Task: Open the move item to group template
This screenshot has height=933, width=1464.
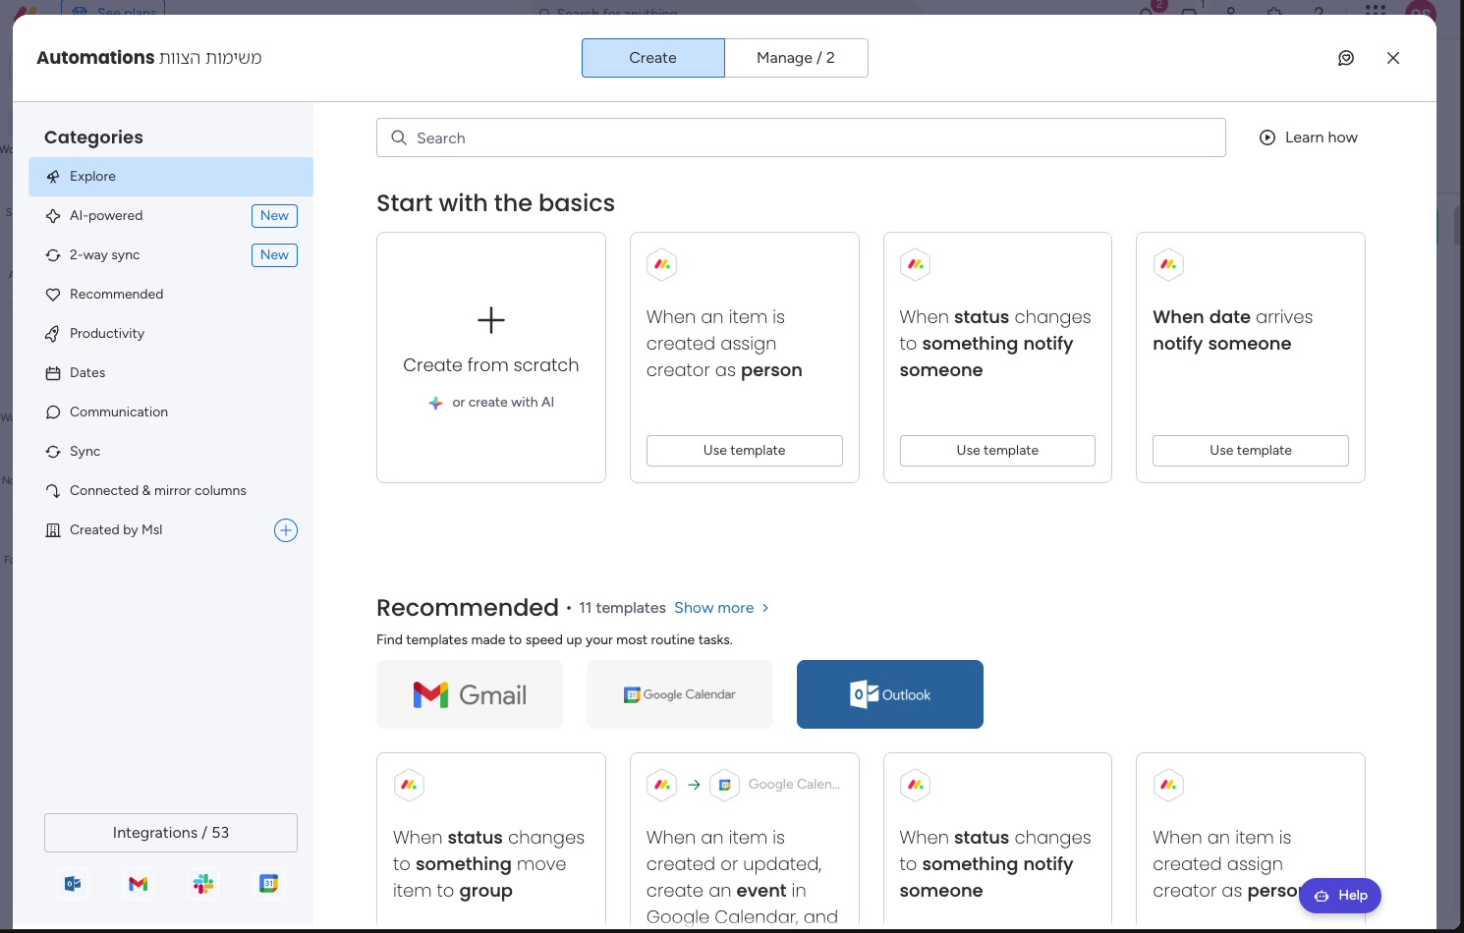Action: [491, 841]
